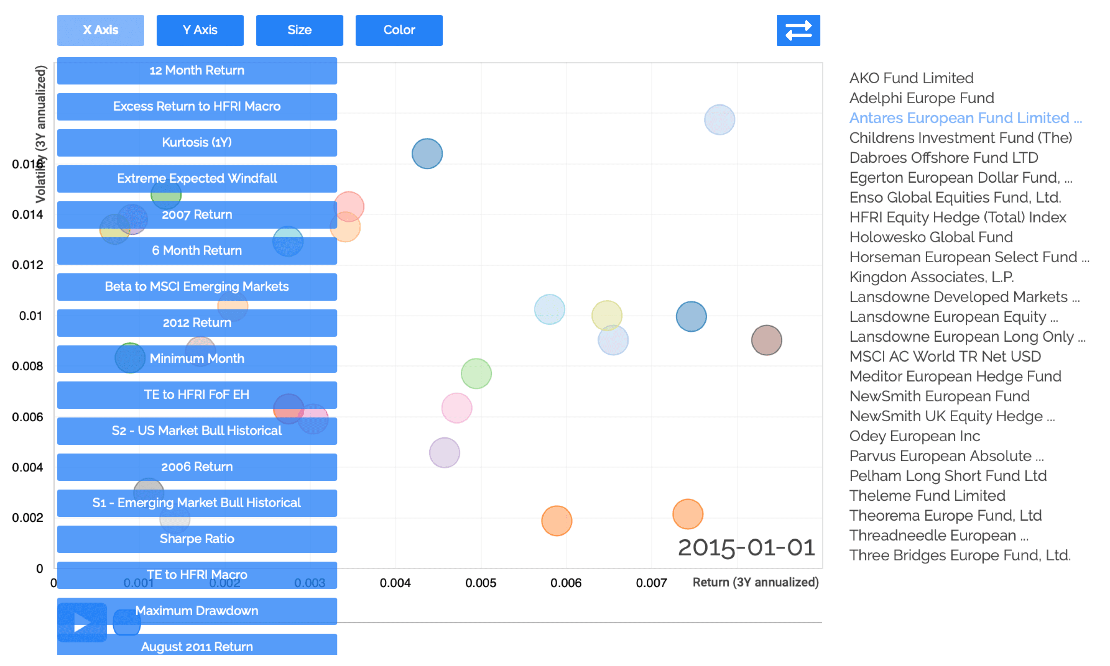
Task: Click Odey European Inc
Action: coord(914,436)
